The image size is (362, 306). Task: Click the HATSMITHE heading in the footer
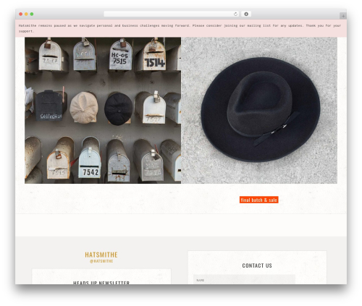(x=101, y=255)
